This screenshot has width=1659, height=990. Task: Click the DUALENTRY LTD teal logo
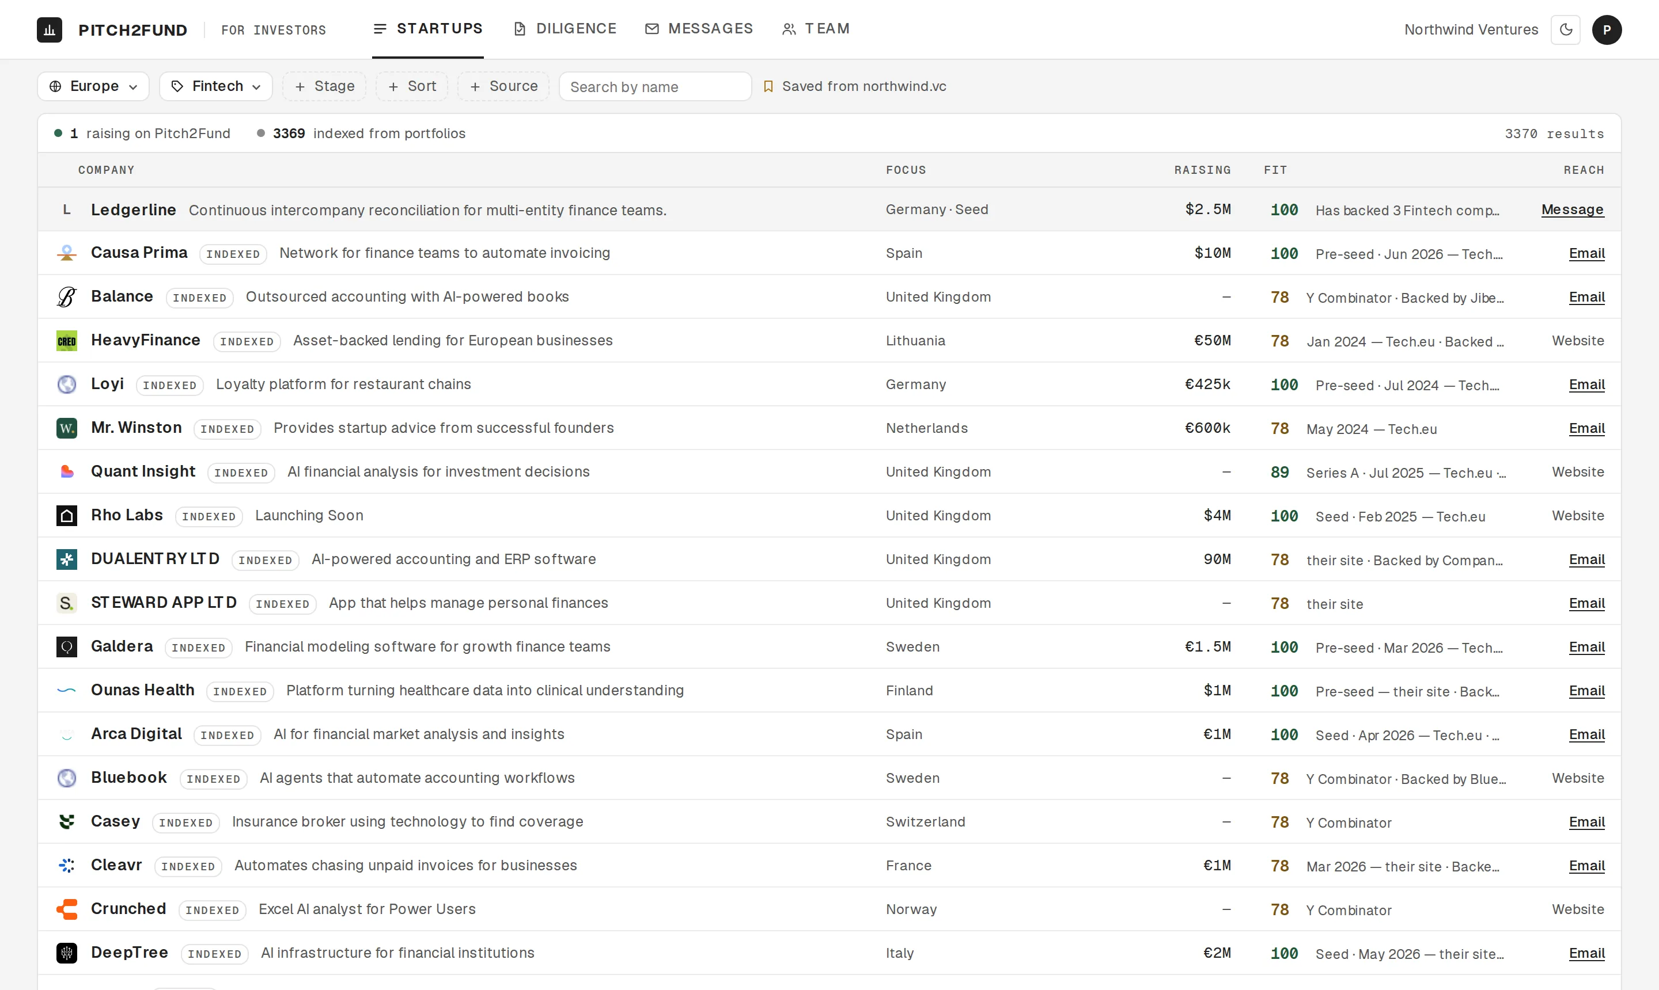click(67, 559)
